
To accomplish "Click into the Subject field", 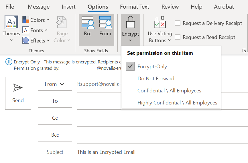I will [x=160, y=152].
